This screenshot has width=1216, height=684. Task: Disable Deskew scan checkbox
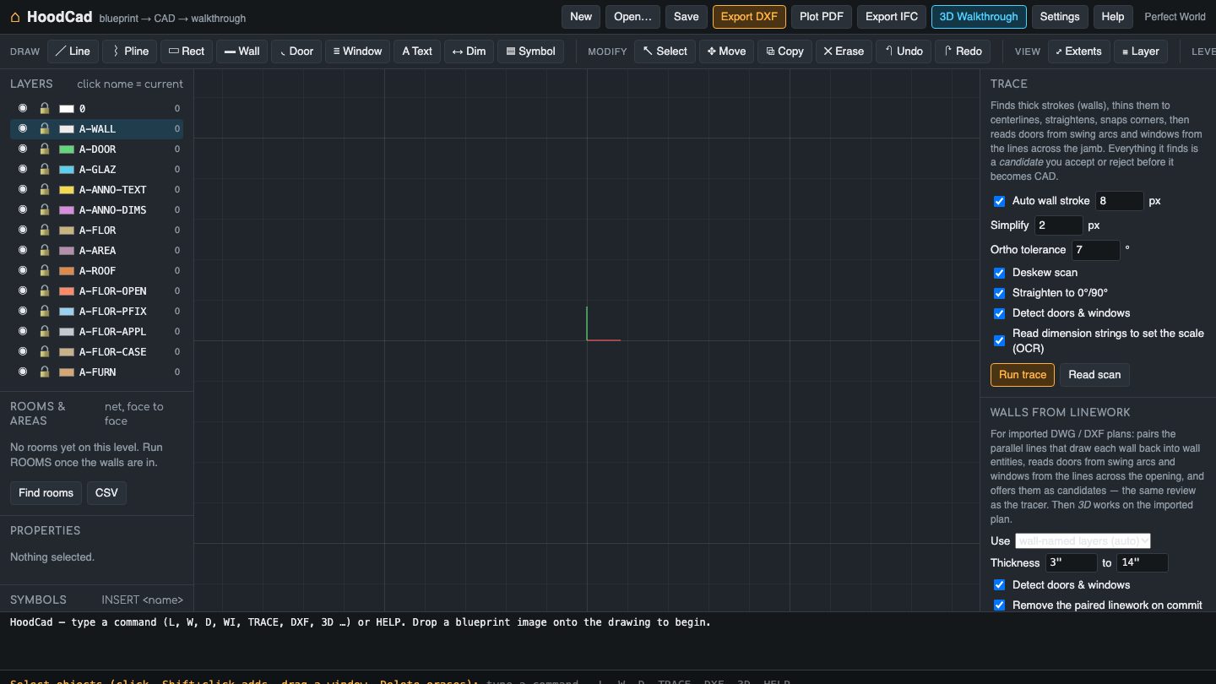999,273
